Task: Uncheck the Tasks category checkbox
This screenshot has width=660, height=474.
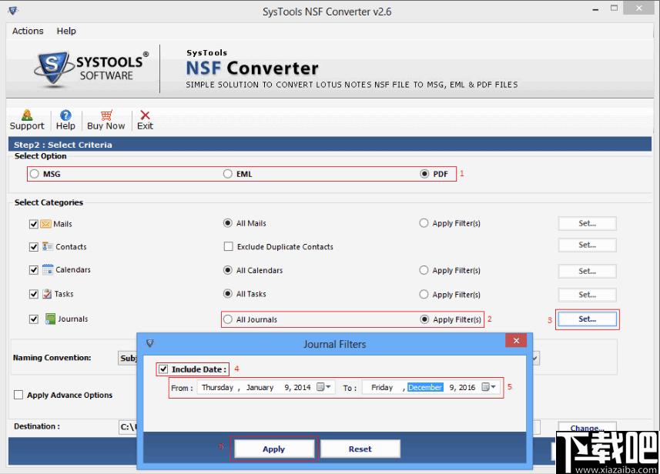Action: point(34,294)
